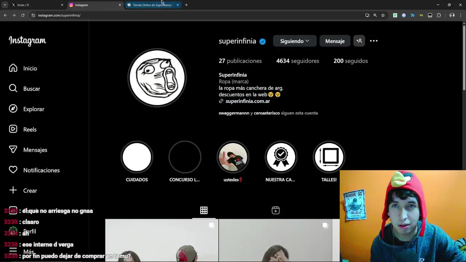Screen dimensions: 466x262
Task: Open the NUESTRA CA... story highlight
Action: [x=281, y=157]
